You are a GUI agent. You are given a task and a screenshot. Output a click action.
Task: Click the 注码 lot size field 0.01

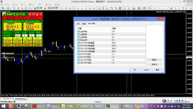pyautogui.click(x=18, y=36)
